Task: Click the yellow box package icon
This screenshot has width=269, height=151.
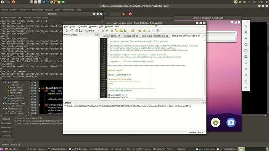Action: coord(132,31)
